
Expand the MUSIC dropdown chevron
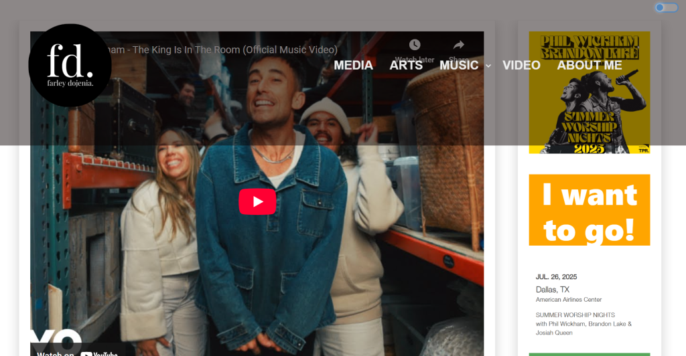(488, 66)
